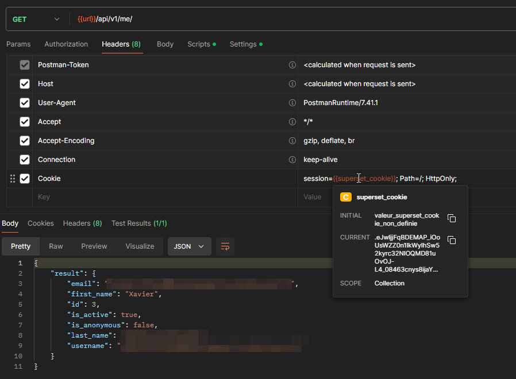Click the valeur_superset_cookie_non_definie initial value

coord(407,219)
